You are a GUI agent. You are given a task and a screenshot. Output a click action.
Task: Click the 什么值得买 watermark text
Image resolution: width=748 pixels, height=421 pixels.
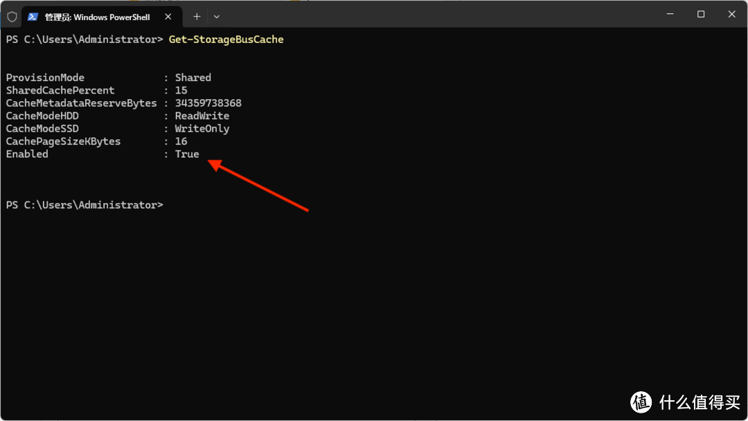[700, 402]
